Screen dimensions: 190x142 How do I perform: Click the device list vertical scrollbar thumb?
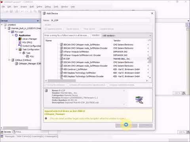(x=150, y=60)
